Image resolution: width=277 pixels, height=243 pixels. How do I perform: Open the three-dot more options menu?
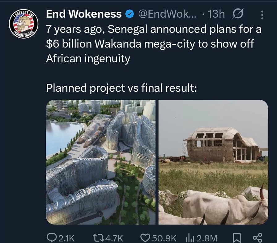(x=262, y=15)
